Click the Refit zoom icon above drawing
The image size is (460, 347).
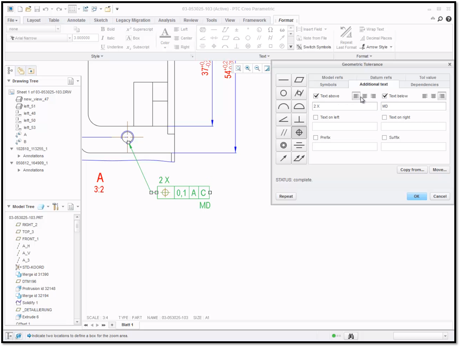click(x=238, y=68)
